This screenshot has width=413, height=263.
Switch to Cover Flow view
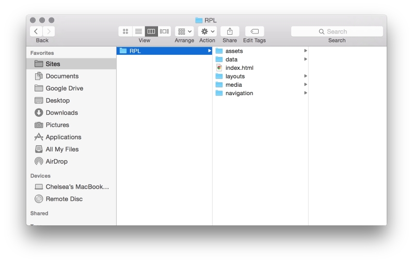[x=164, y=32]
